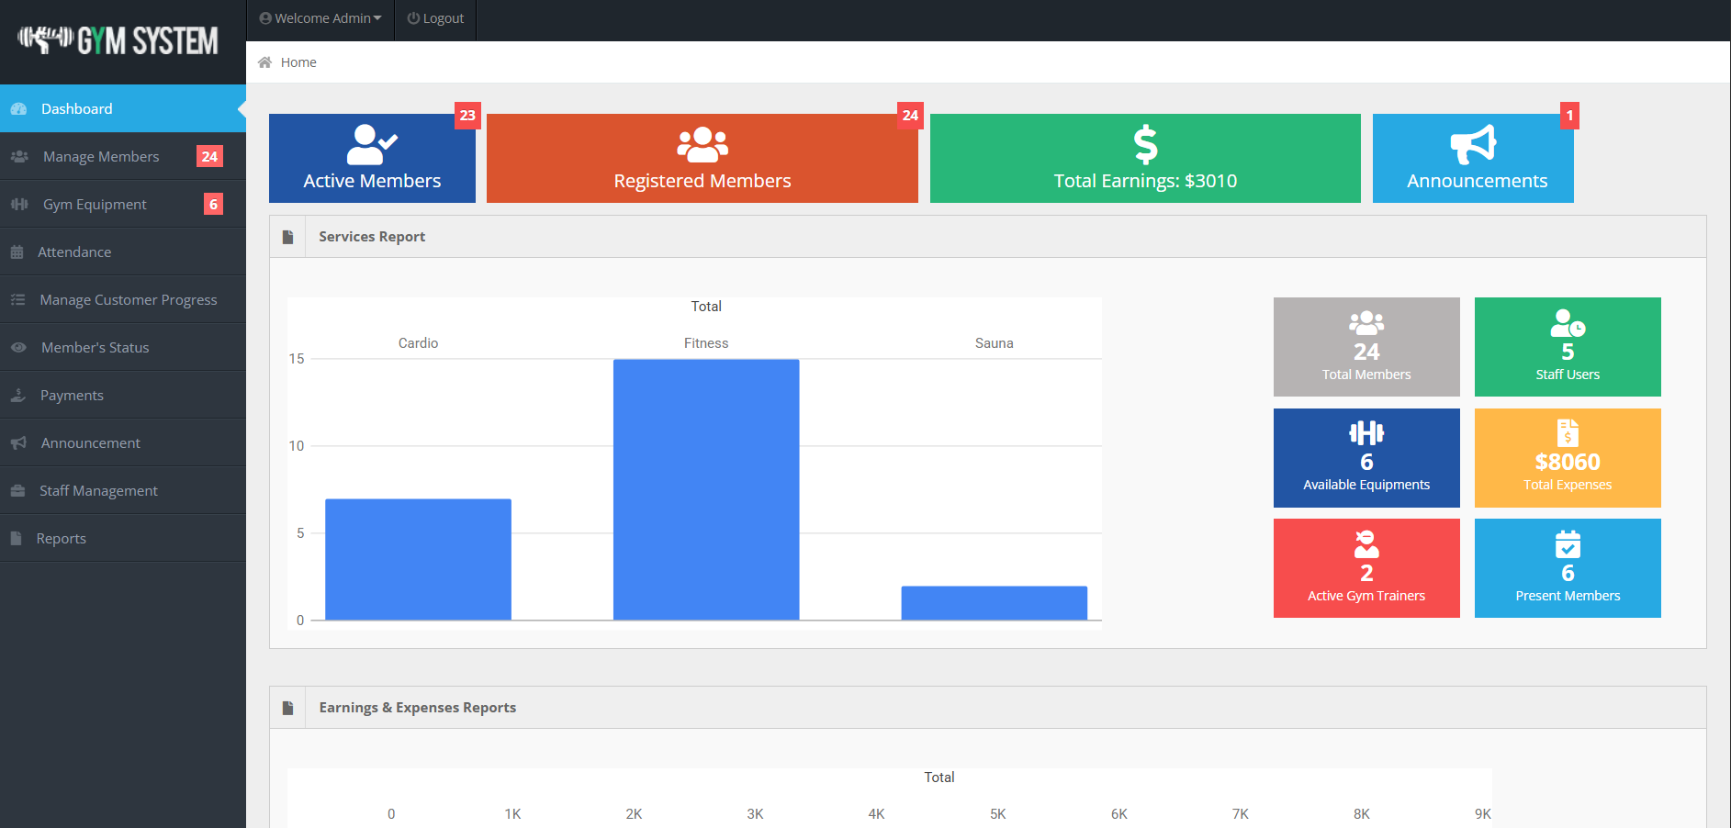The width and height of the screenshot is (1731, 828).
Task: Open Gym Equipment menu item
Action: (x=123, y=204)
